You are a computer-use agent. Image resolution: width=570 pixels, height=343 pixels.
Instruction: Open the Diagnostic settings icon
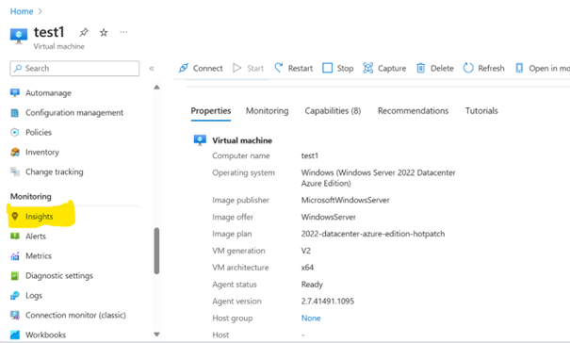click(15, 276)
